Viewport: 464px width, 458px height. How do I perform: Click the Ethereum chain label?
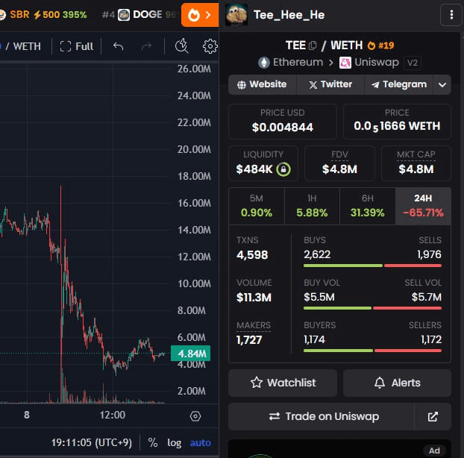[291, 63]
